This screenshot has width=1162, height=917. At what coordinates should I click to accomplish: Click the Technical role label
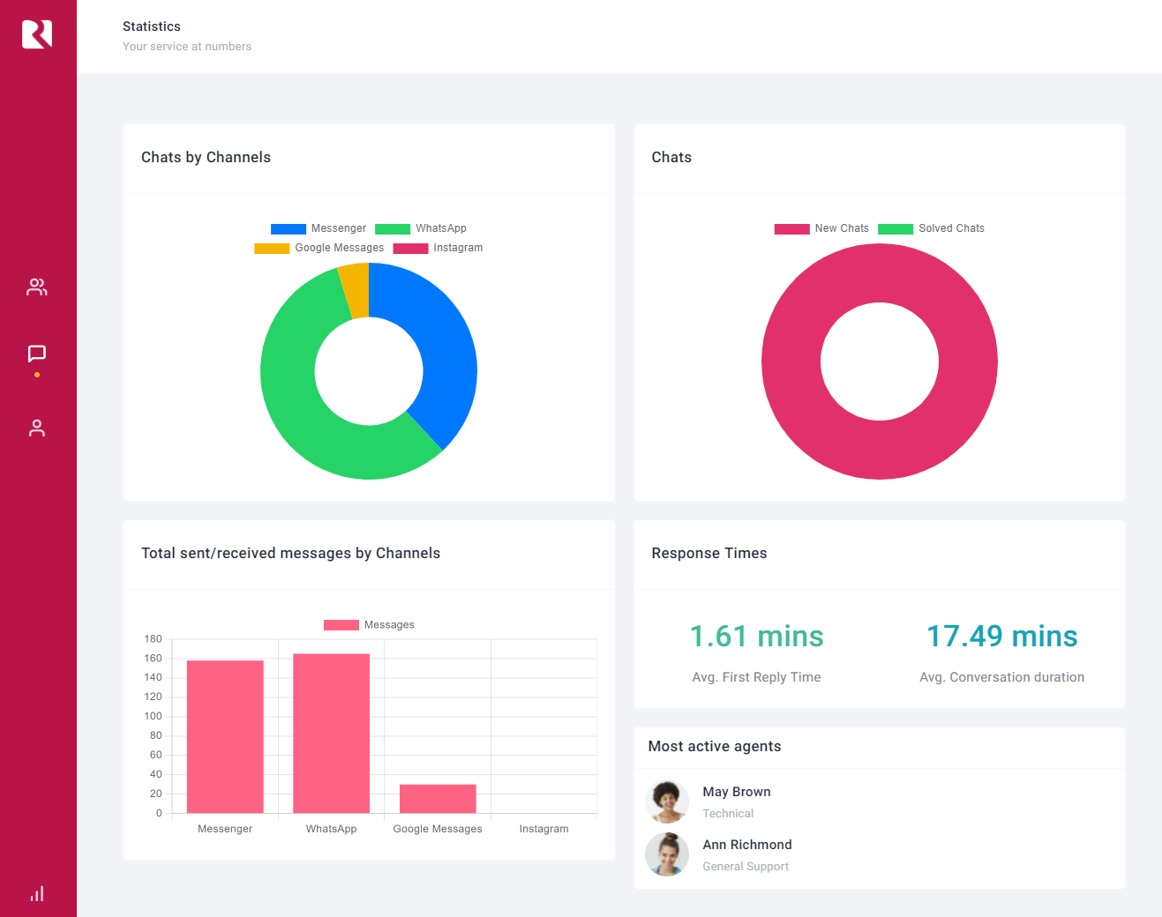click(728, 814)
